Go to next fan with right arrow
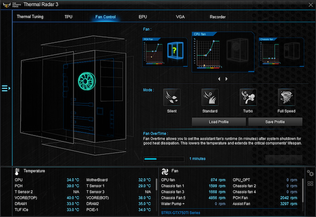The width and height of the screenshot is (316, 217). [x=227, y=79]
